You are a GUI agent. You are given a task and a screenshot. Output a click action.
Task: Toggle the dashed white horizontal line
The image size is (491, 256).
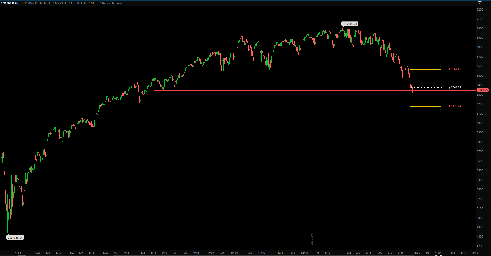pyautogui.click(x=429, y=87)
